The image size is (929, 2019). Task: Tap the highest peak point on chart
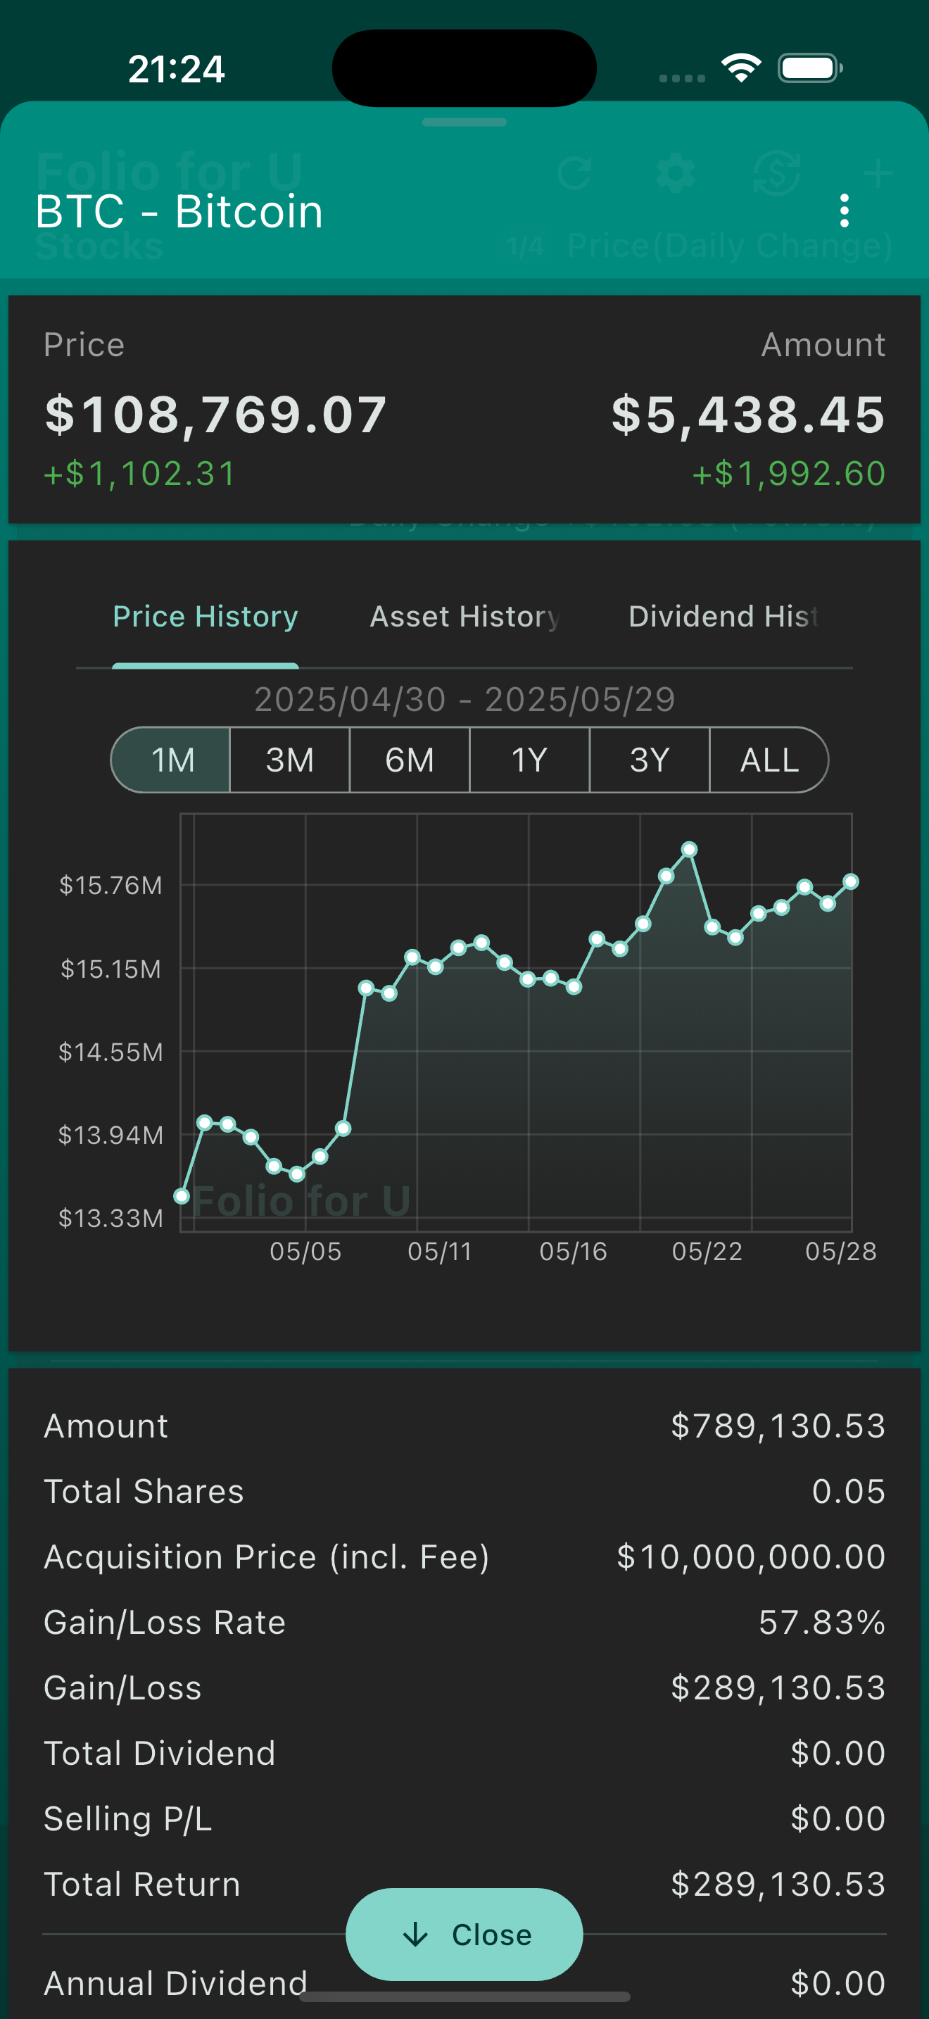coord(689,849)
